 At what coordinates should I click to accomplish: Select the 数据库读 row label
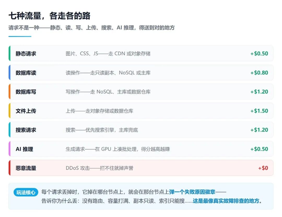click(x=26, y=73)
